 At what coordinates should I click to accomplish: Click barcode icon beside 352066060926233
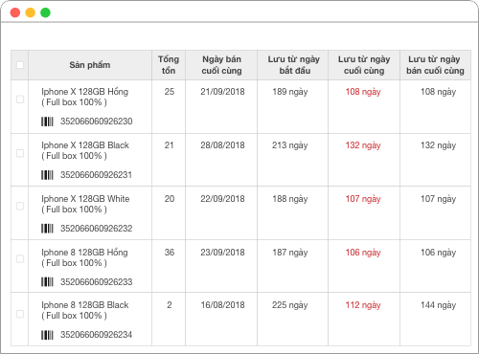47,282
